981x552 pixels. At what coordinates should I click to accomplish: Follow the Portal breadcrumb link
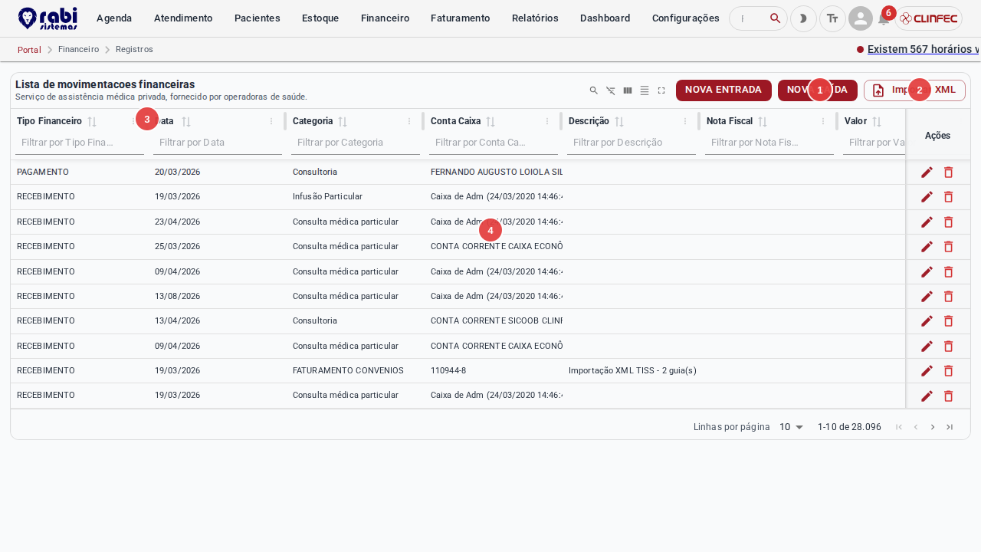pos(29,50)
